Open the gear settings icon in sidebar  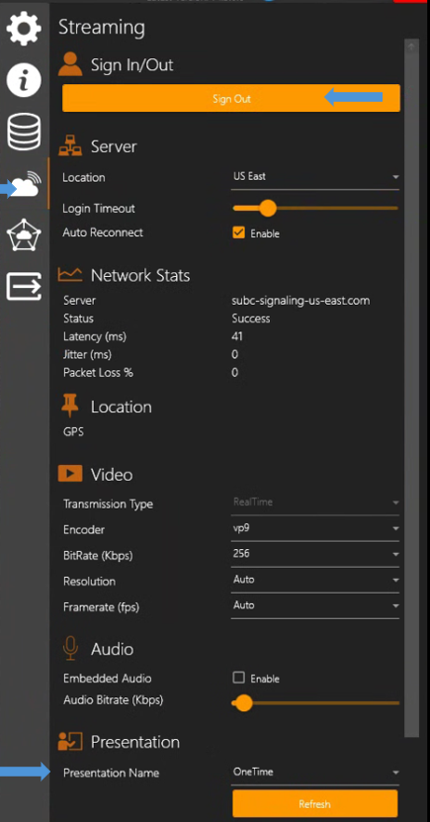24,28
